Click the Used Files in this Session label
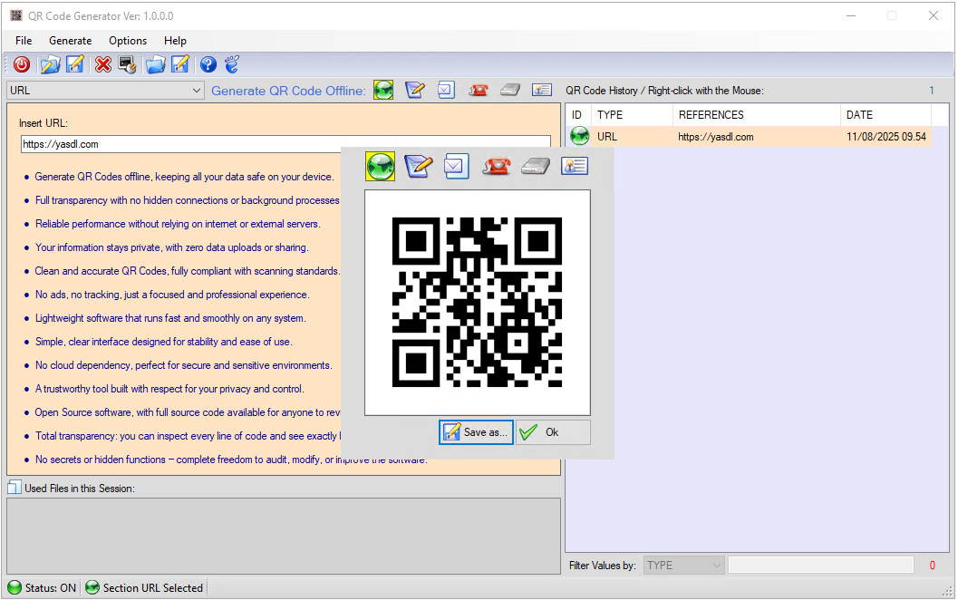The width and height of the screenshot is (958, 600). click(80, 489)
